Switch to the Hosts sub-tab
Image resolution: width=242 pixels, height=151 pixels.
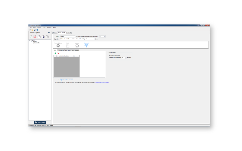coord(55,50)
